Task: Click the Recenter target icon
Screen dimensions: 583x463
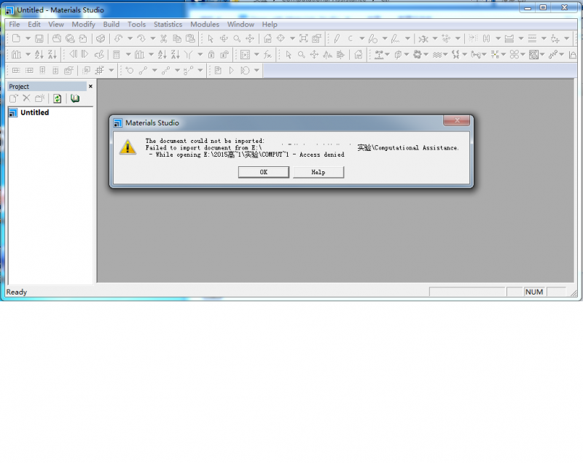Action: (281, 39)
